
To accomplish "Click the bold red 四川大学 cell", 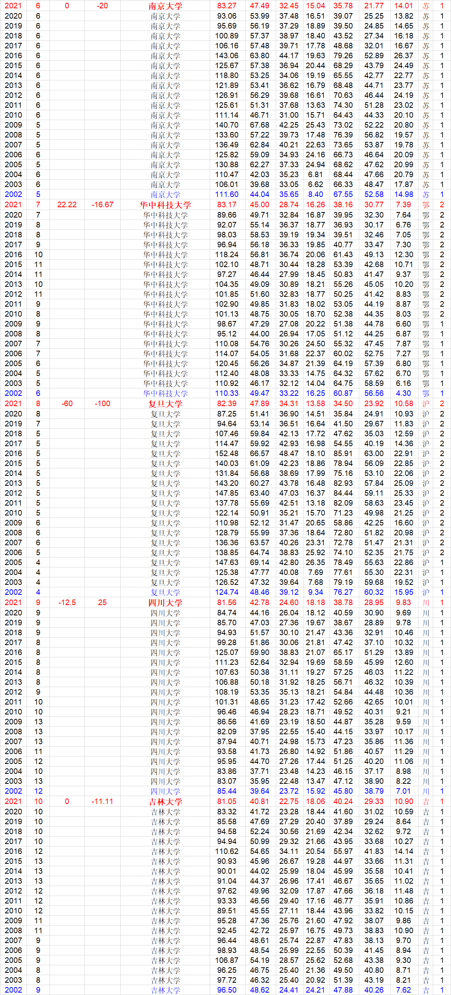I will click(x=165, y=603).
